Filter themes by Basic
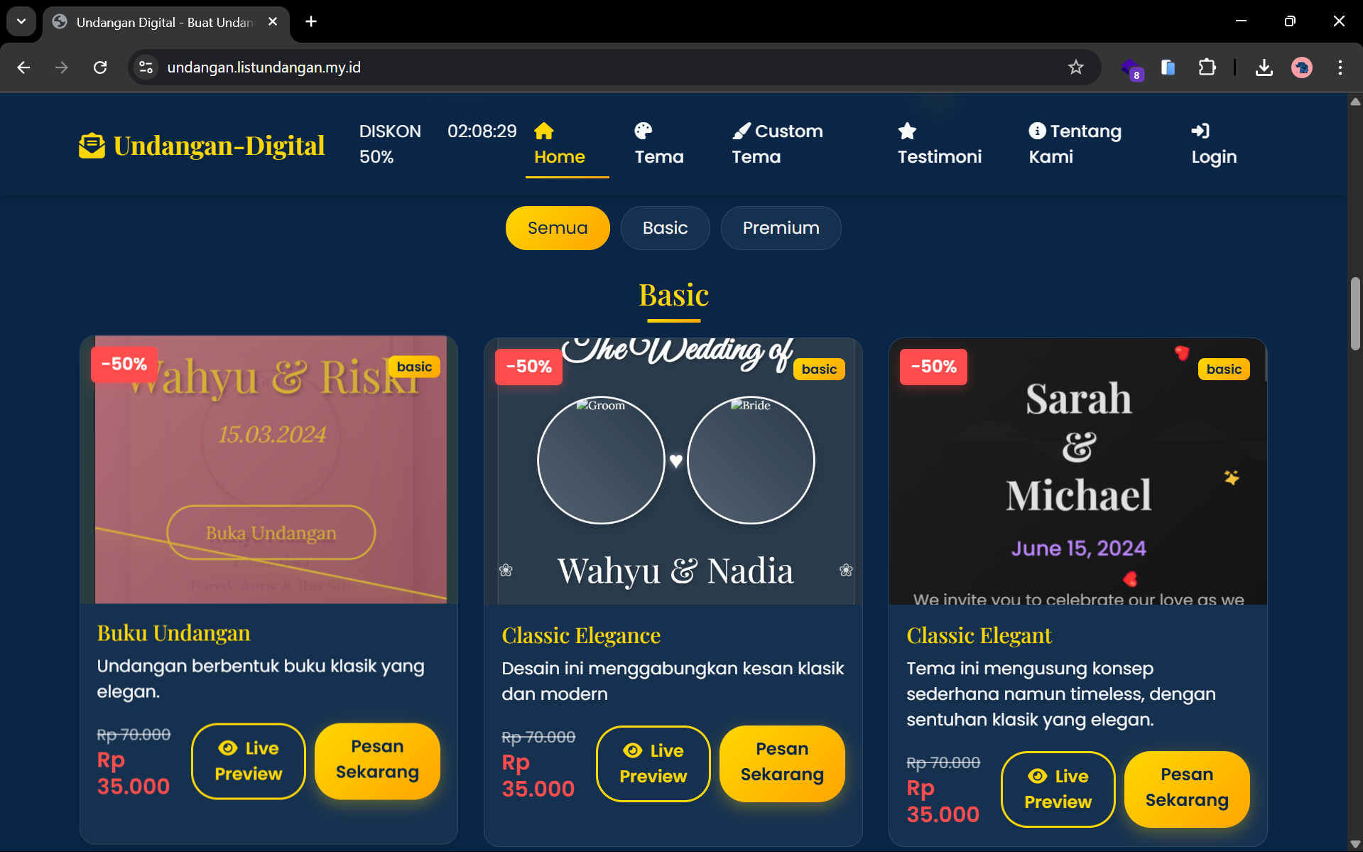 [665, 228]
